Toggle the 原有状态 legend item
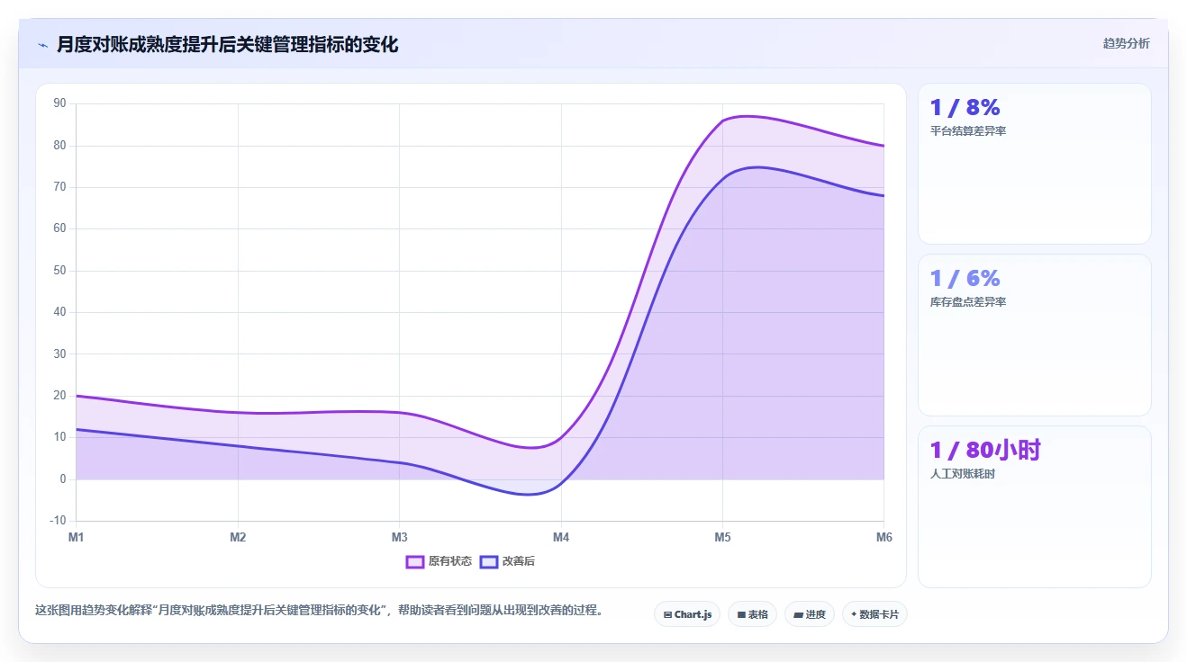1187x662 pixels. (439, 561)
